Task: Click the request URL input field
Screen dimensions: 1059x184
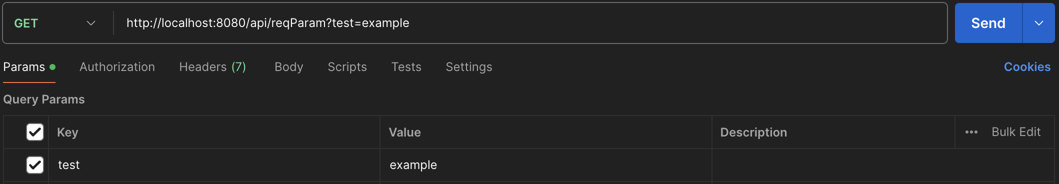Action: [x=530, y=23]
